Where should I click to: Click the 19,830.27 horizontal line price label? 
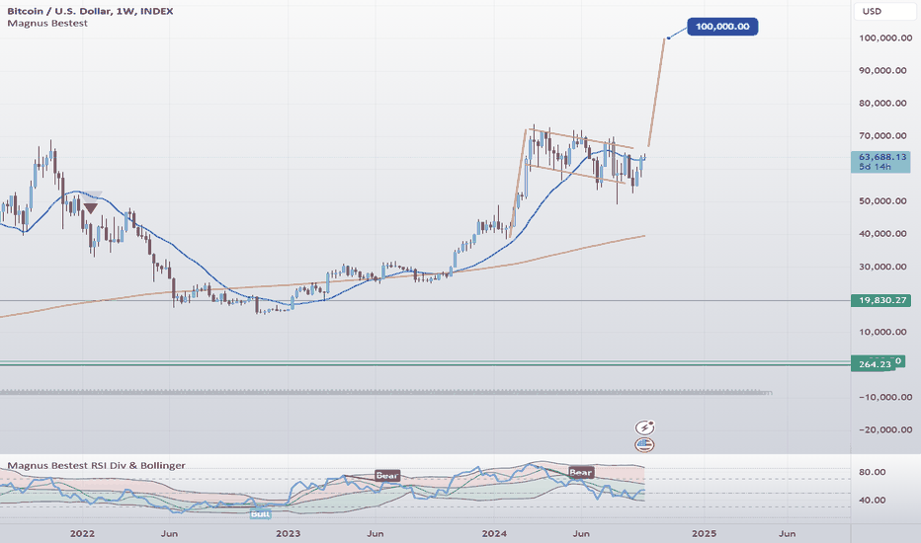click(x=880, y=300)
